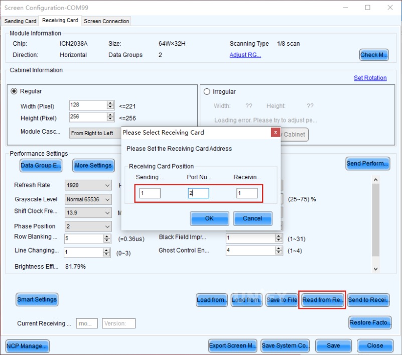Click the Black Field Impr... value field
The image size is (402, 355).
(250, 239)
